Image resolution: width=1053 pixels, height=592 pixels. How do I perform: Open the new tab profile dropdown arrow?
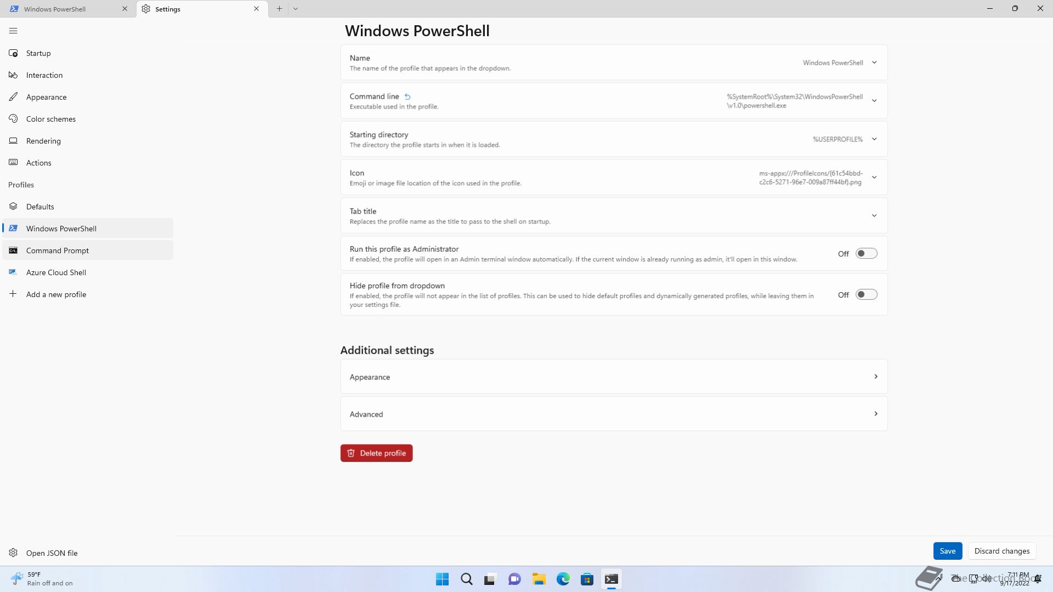tap(296, 9)
